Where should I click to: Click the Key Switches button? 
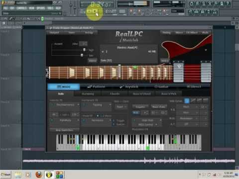(65, 130)
